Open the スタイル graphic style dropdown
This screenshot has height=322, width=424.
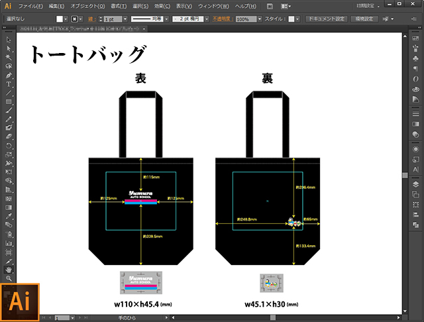297,19
